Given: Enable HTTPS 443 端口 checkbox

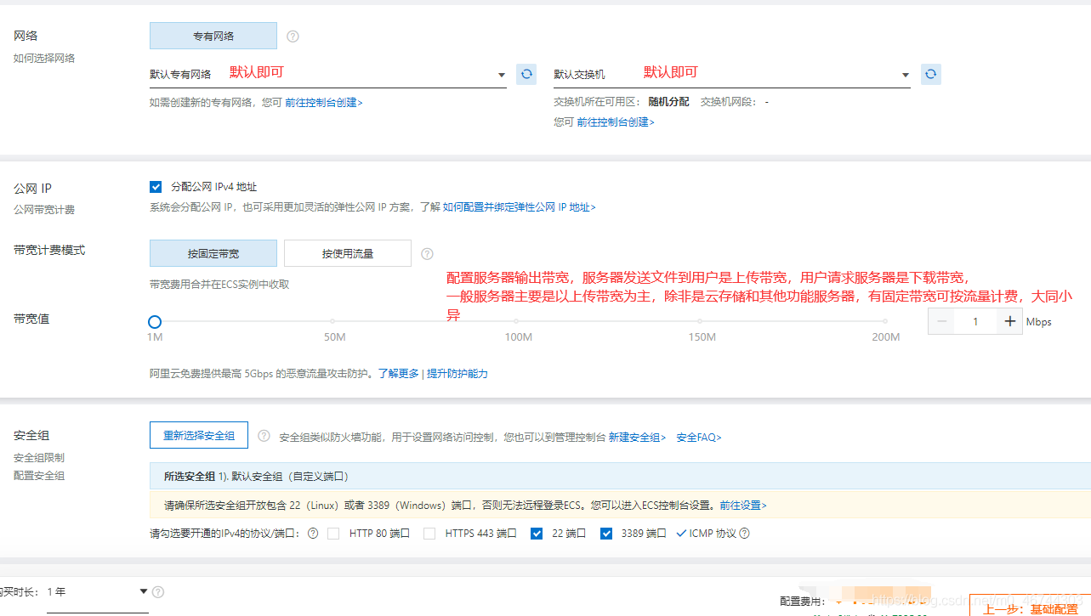Looking at the screenshot, I should coord(429,534).
